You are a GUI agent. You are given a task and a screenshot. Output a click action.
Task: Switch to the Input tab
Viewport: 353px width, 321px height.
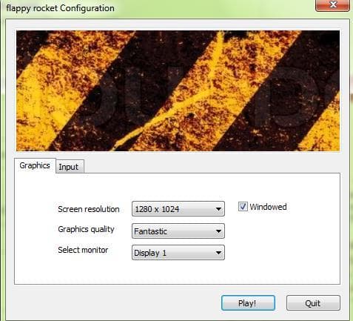[70, 167]
